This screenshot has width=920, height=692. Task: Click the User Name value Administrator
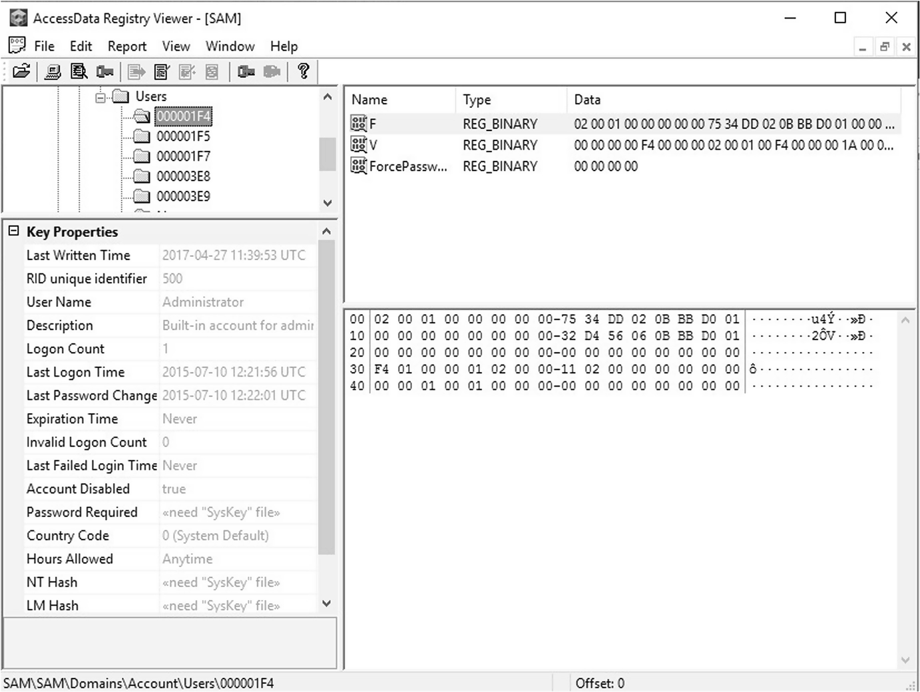point(203,302)
